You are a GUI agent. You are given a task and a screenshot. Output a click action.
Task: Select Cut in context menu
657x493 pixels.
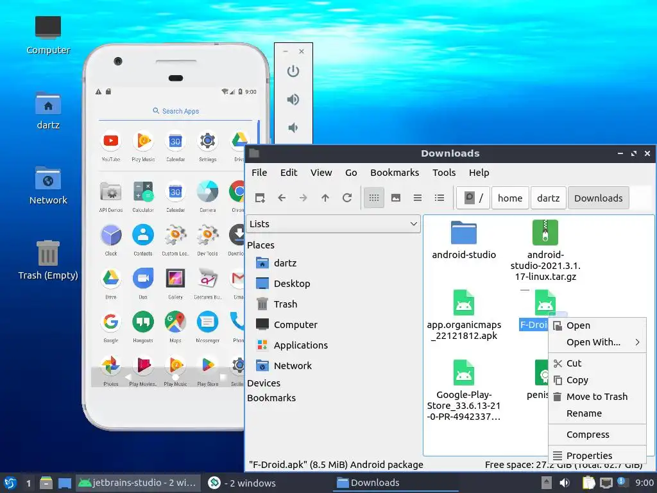pos(597,363)
